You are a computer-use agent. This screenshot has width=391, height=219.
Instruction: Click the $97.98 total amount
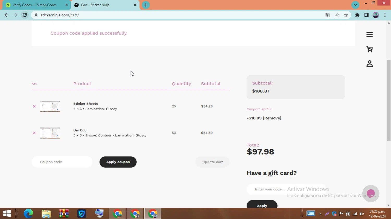(x=260, y=152)
